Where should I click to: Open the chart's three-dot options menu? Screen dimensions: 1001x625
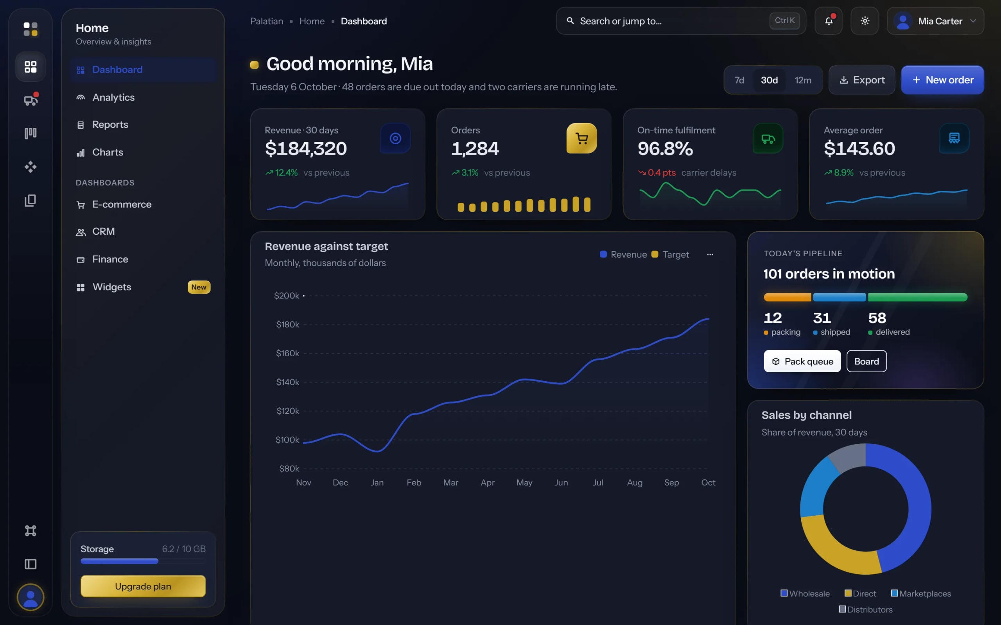[710, 255]
